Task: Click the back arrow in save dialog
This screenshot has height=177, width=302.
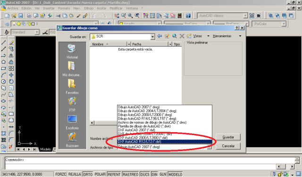Action: [x=159, y=36]
